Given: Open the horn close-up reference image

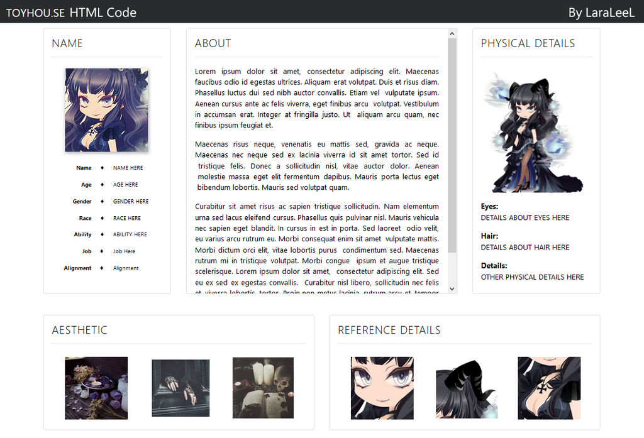Looking at the screenshot, I should click(467, 389).
